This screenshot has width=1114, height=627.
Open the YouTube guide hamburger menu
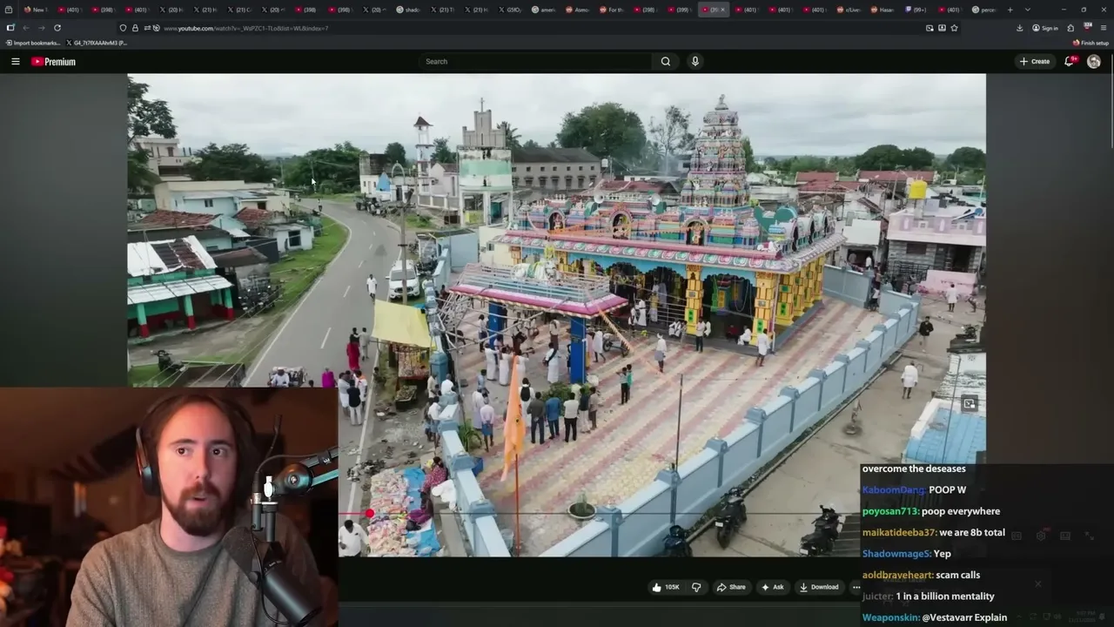tap(15, 62)
